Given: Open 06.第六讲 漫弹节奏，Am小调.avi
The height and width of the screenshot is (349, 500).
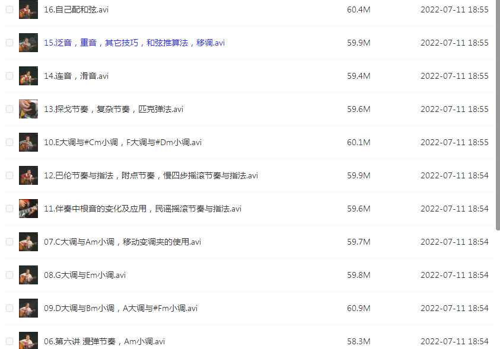Looking at the screenshot, I should [x=104, y=341].
